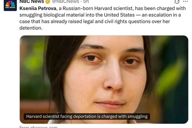Click the phrase United States in post body
The height and width of the screenshot is (128, 192).
pyautogui.click(x=119, y=15)
